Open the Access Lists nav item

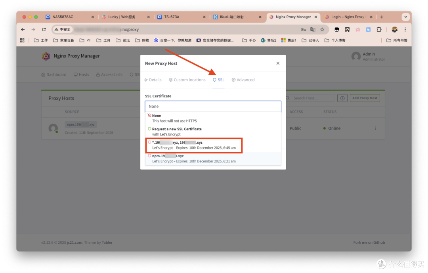point(109,74)
